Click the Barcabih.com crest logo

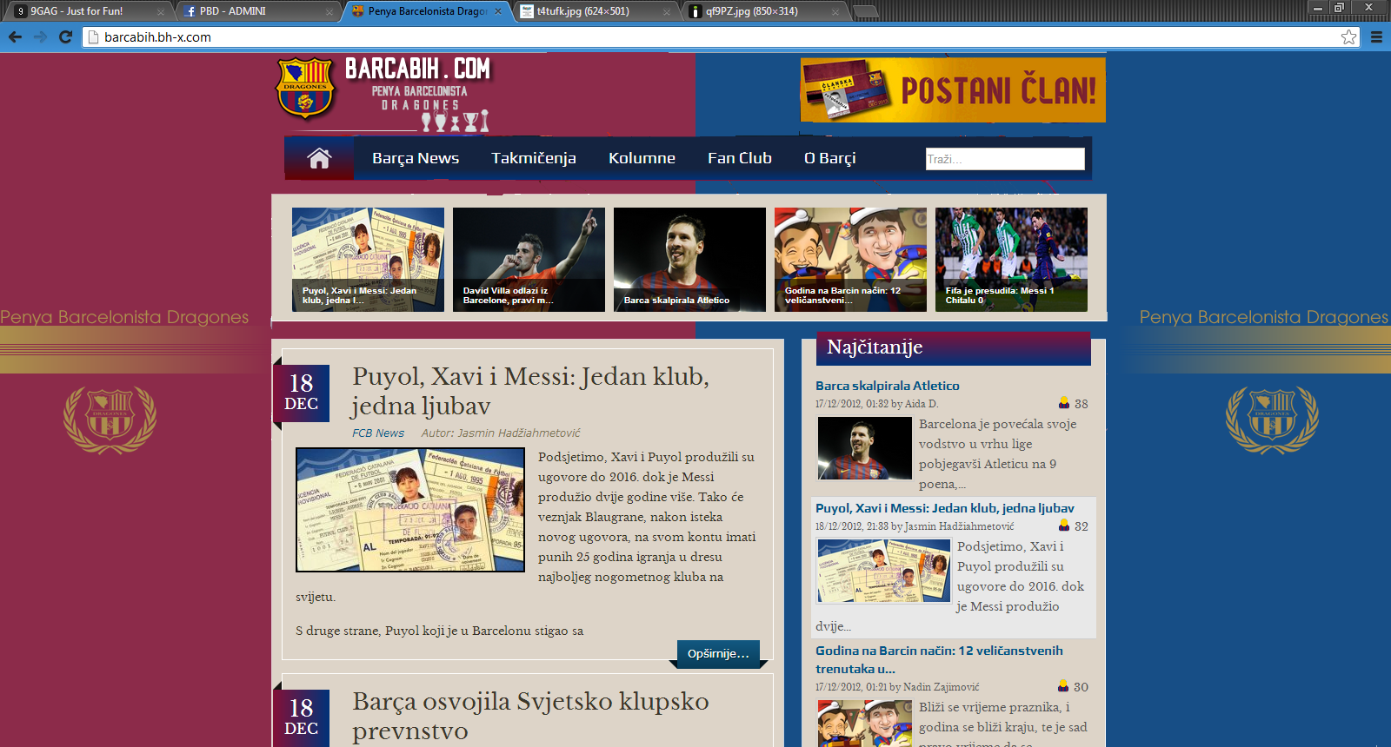[304, 87]
